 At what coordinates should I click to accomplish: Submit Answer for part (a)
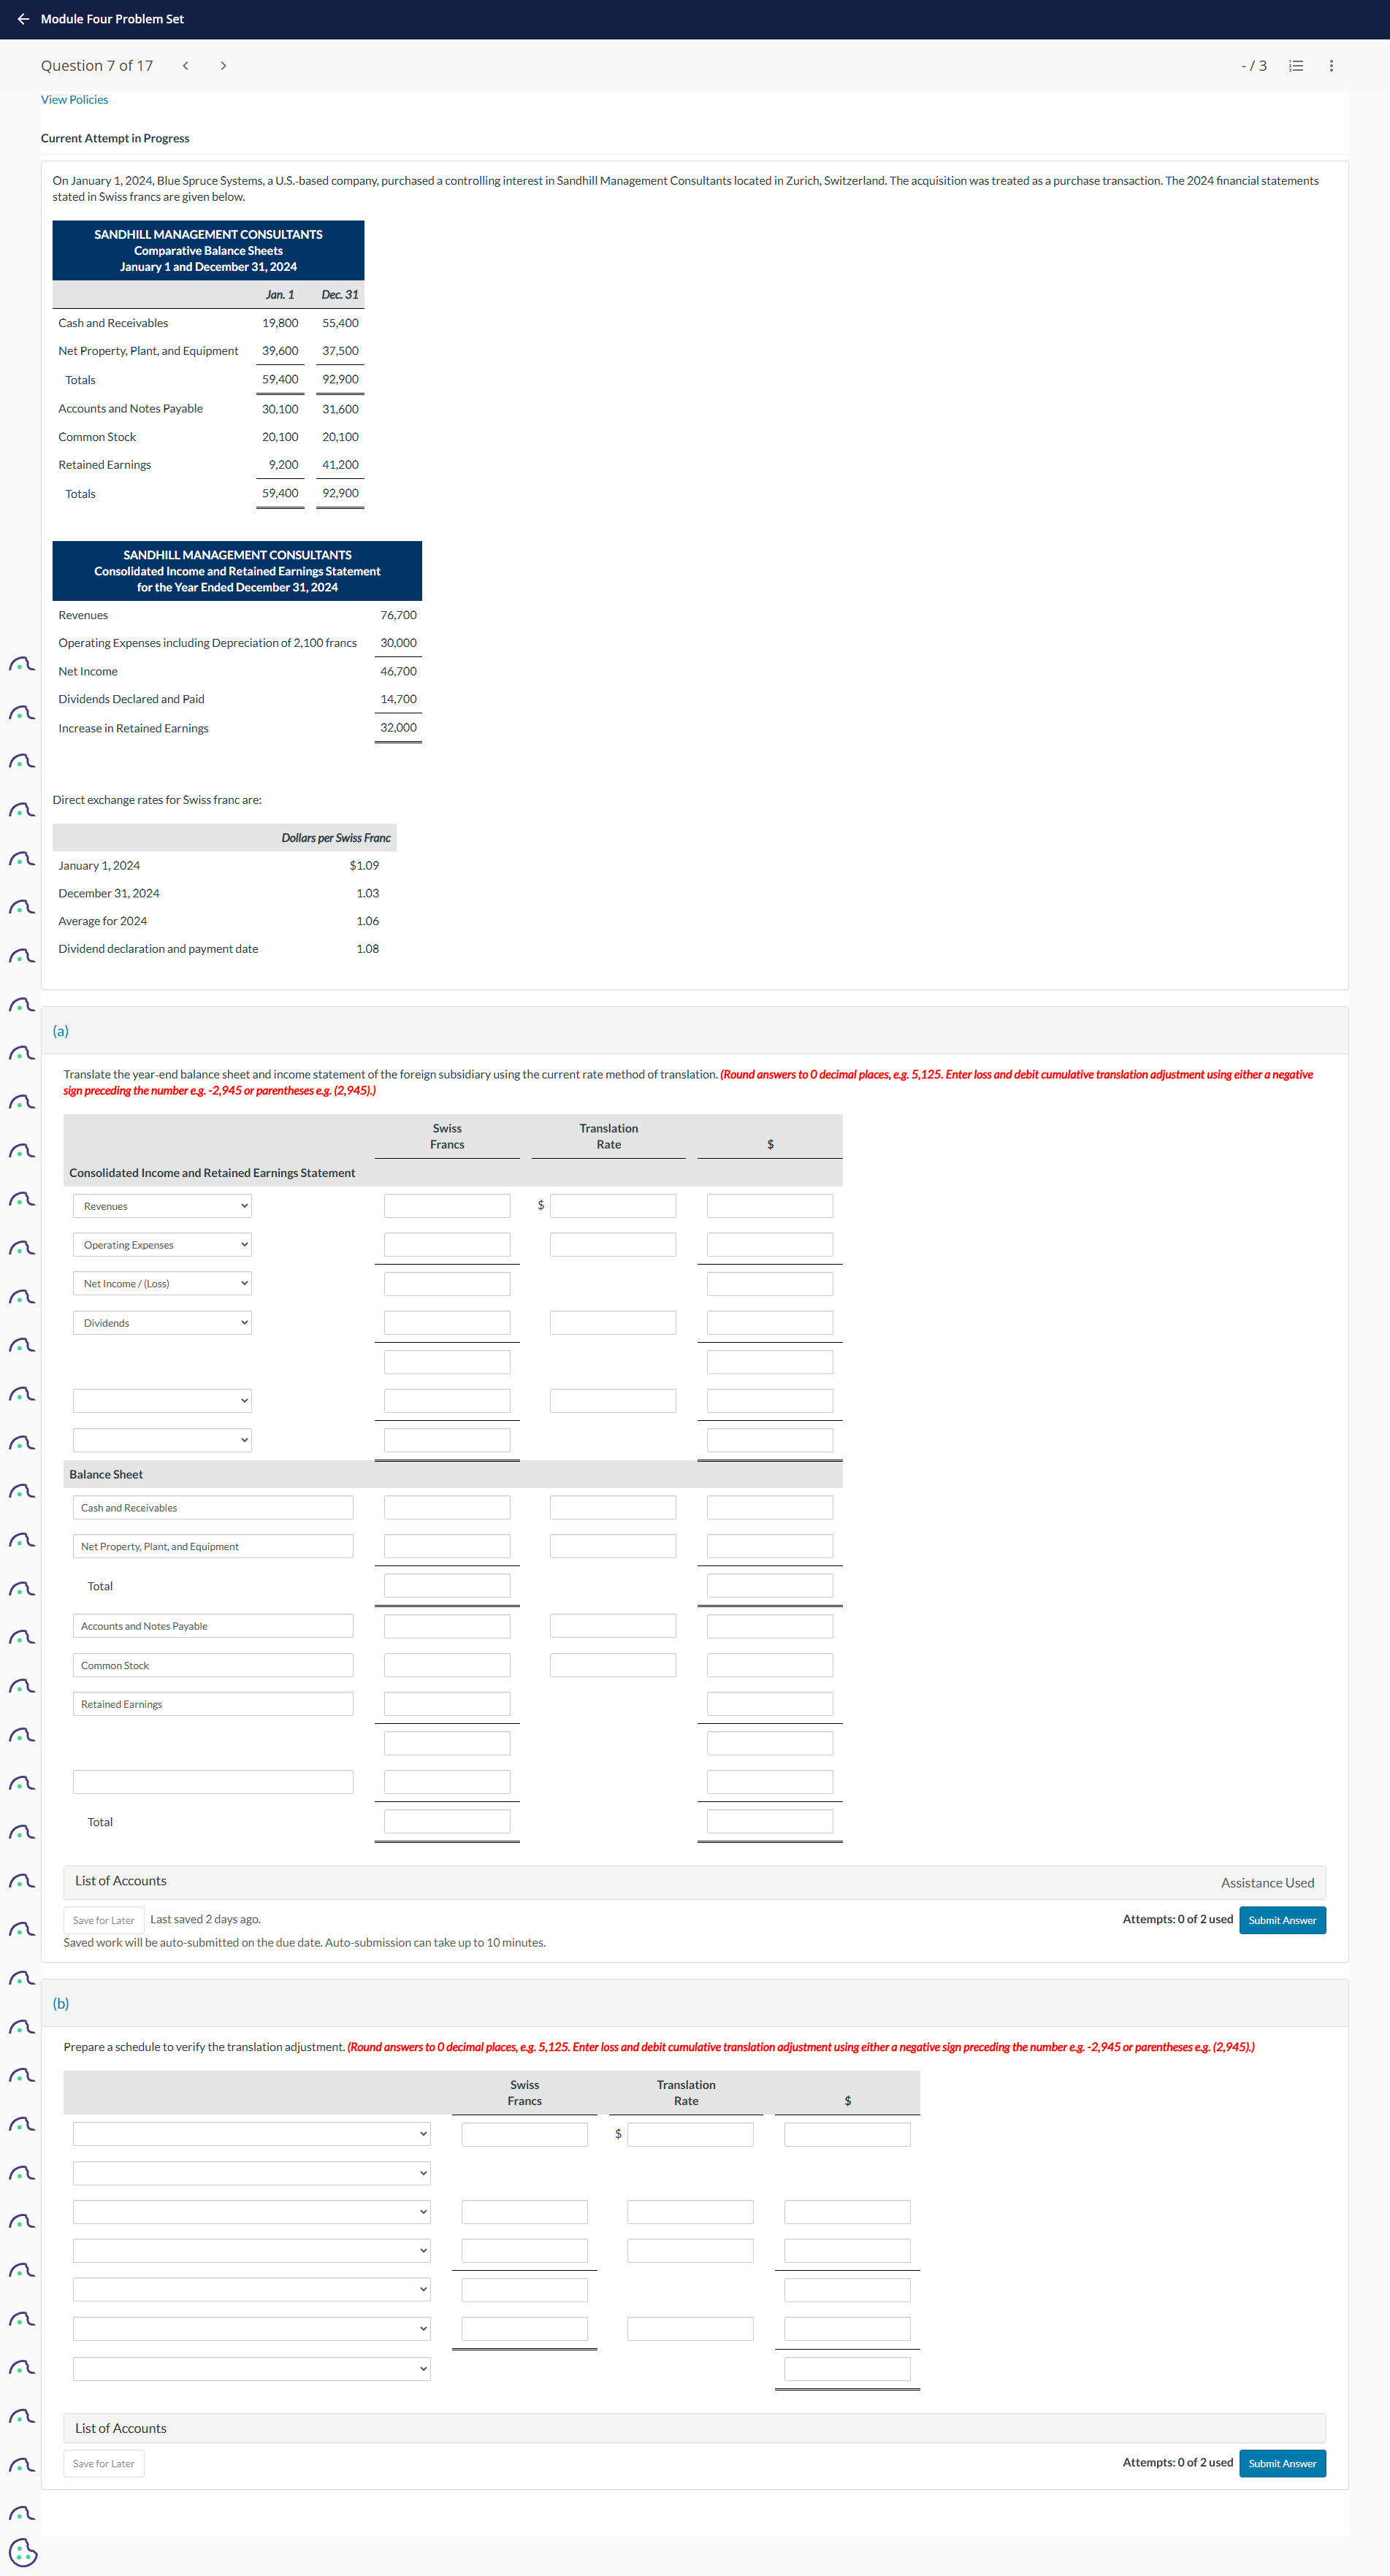click(1282, 1920)
